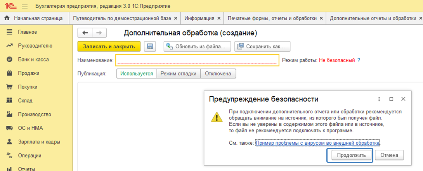Open the security dialog's three-dot menu
The height and width of the screenshot is (171, 423).
coord(379,99)
